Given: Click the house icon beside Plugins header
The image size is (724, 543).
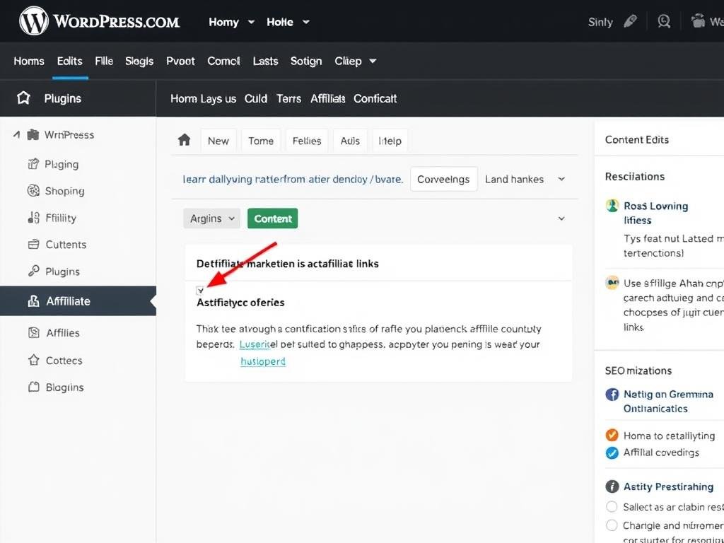Looking at the screenshot, I should click(23, 98).
